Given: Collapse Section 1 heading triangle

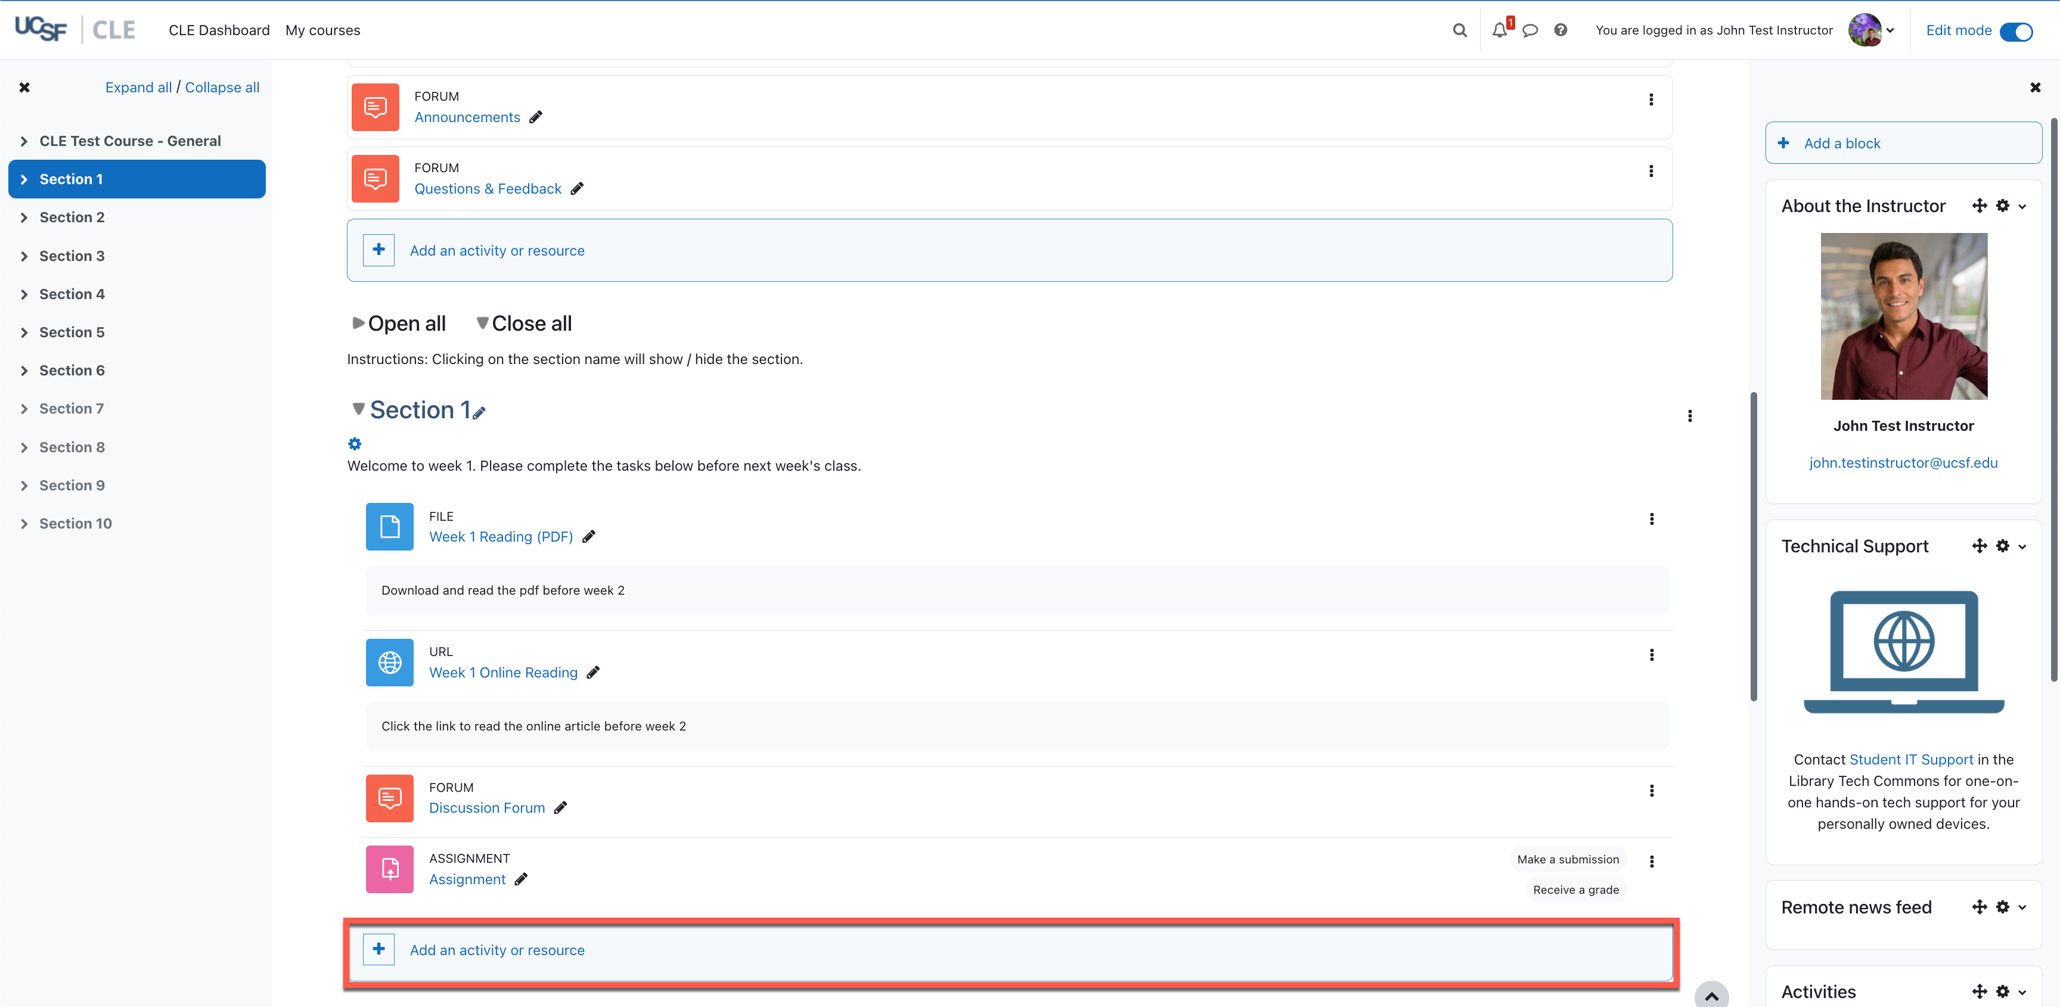Looking at the screenshot, I should (358, 409).
